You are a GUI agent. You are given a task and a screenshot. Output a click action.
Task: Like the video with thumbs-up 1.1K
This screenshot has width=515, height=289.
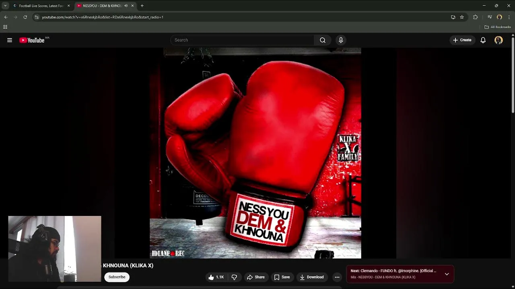[x=216, y=277]
